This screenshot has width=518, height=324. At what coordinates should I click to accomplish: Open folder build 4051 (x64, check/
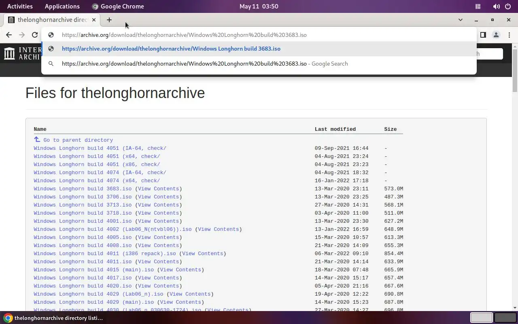click(97, 156)
